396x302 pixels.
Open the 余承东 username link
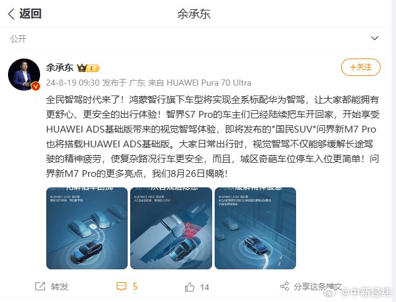(x=60, y=68)
